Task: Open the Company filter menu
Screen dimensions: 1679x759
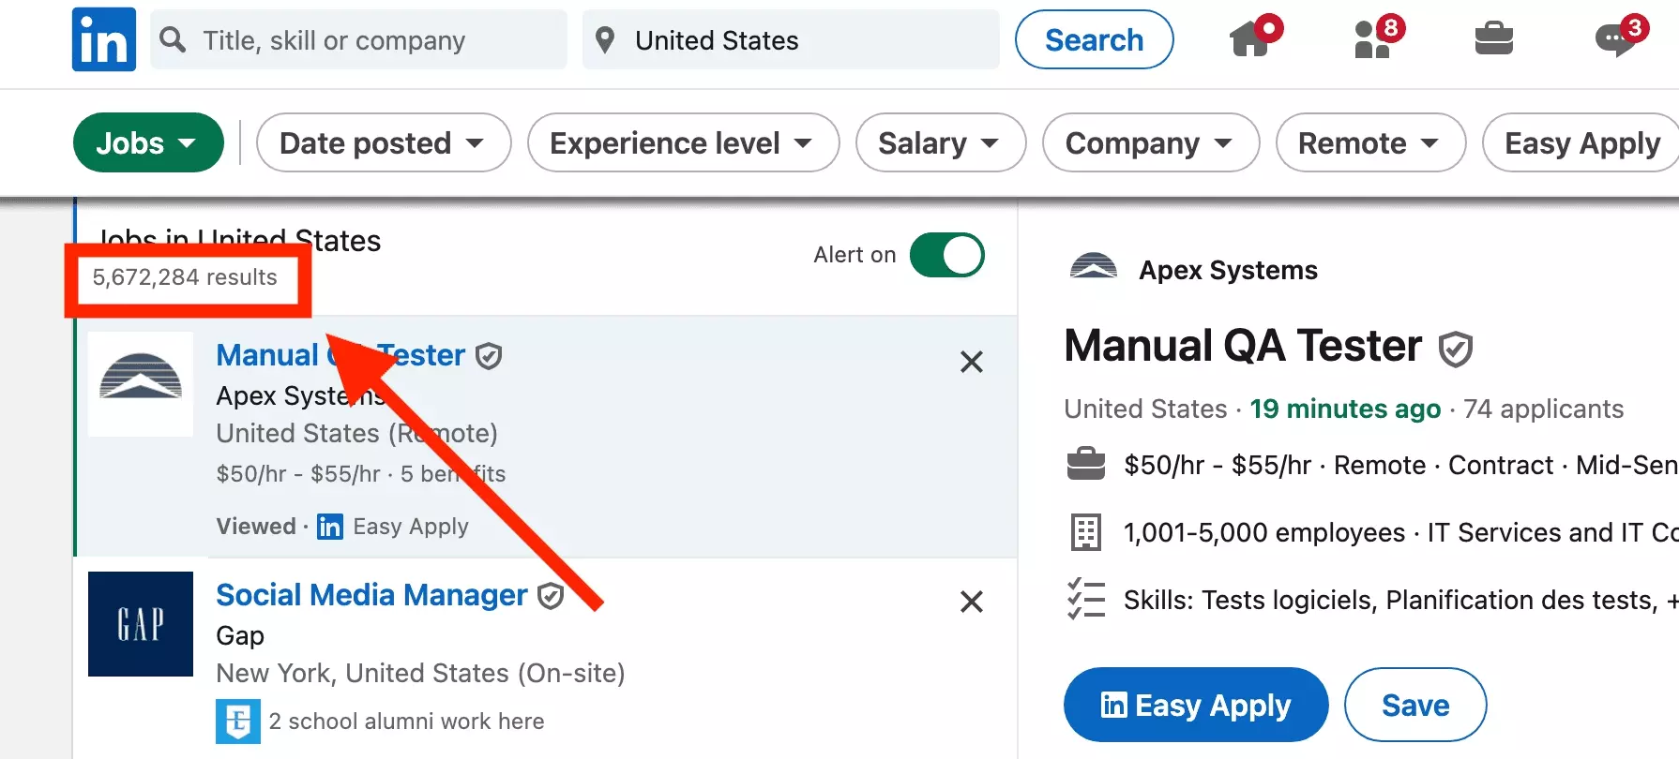Action: 1150,142
